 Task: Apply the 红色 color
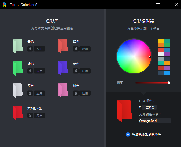coord(85,49)
